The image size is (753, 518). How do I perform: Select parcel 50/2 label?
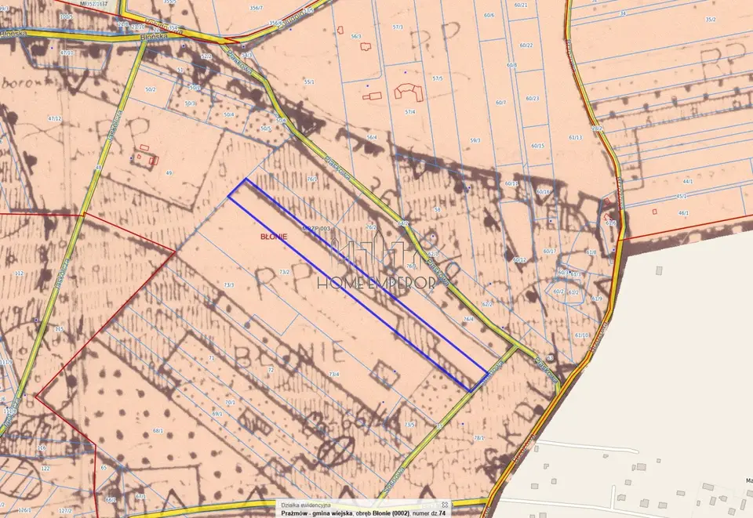[x=151, y=89]
